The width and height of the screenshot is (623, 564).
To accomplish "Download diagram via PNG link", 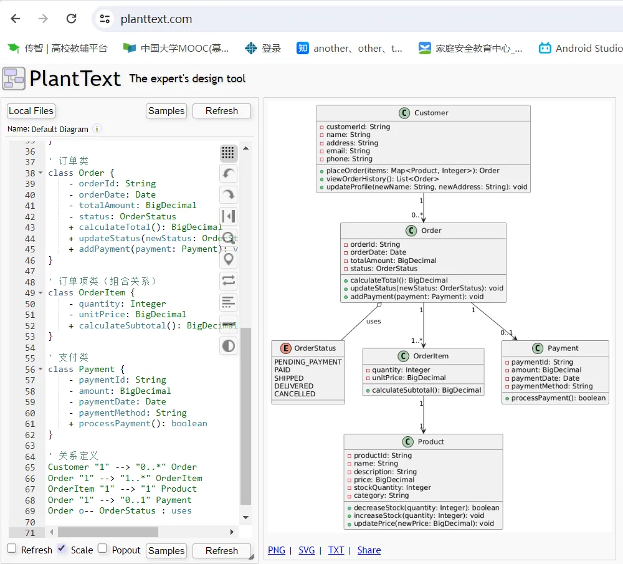I will coord(277,550).
